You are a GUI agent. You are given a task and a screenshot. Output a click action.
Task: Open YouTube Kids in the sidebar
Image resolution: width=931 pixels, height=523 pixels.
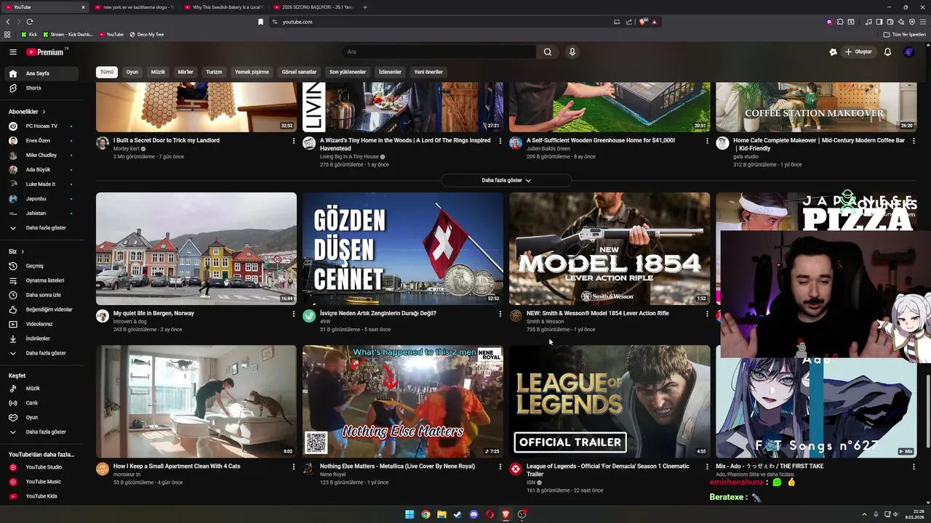[40, 496]
